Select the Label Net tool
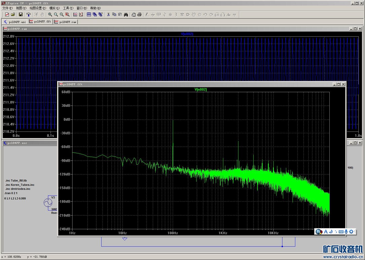The height and width of the screenshot is (260, 365). point(159,15)
